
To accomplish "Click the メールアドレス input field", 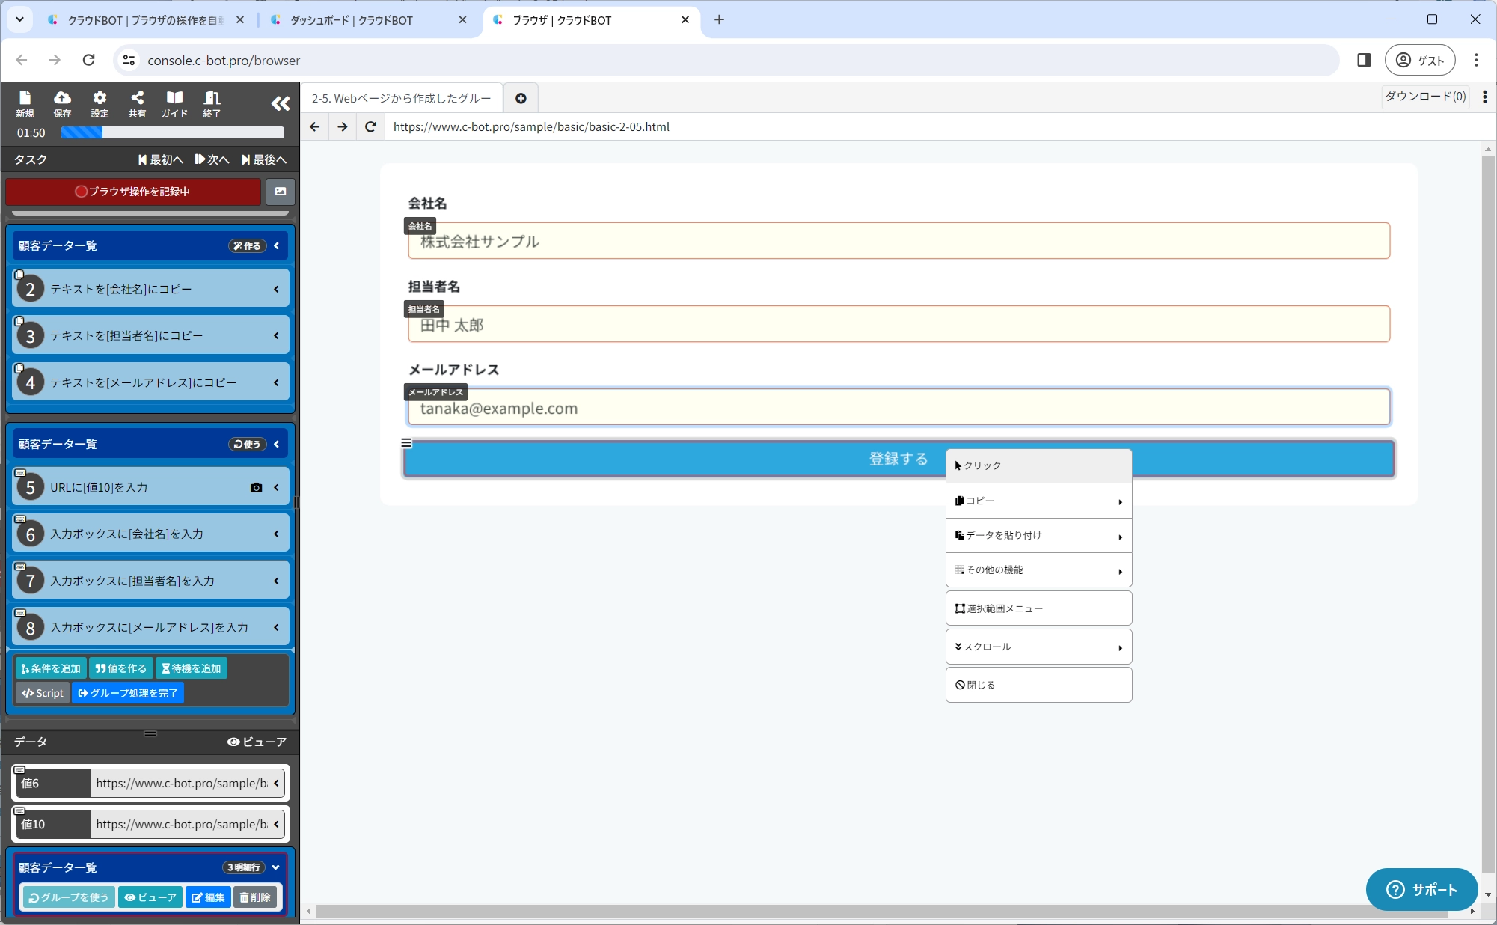I will point(898,409).
